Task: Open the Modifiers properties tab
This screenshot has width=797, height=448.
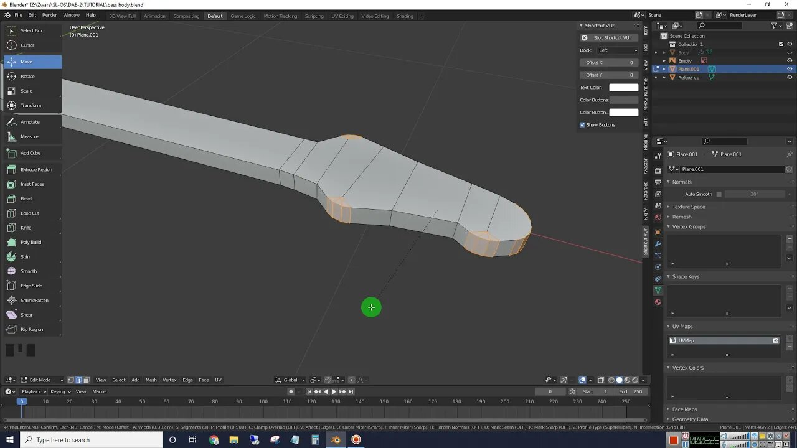Action: [x=658, y=243]
